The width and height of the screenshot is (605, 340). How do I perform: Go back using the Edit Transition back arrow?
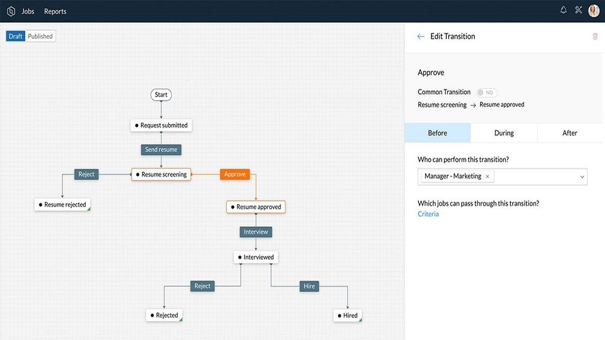pyautogui.click(x=420, y=36)
